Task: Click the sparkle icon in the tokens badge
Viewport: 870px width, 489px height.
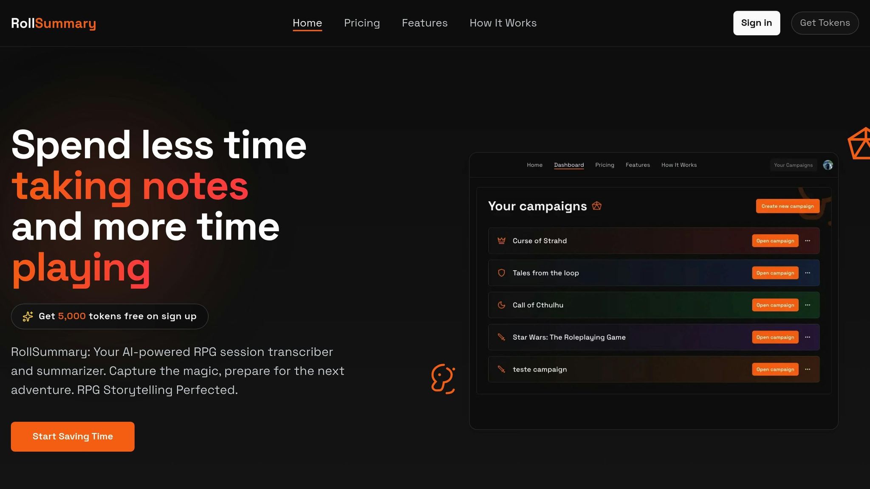Action: (x=27, y=316)
